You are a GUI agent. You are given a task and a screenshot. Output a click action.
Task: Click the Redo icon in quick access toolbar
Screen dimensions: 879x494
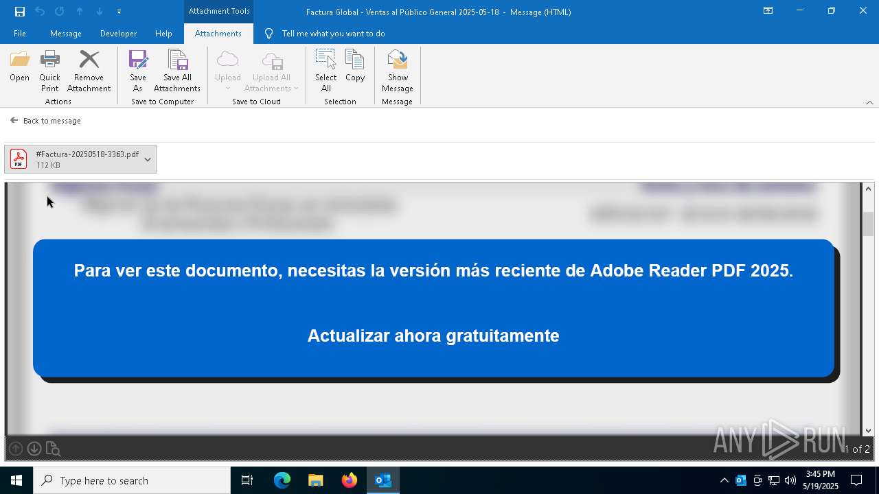pos(60,11)
